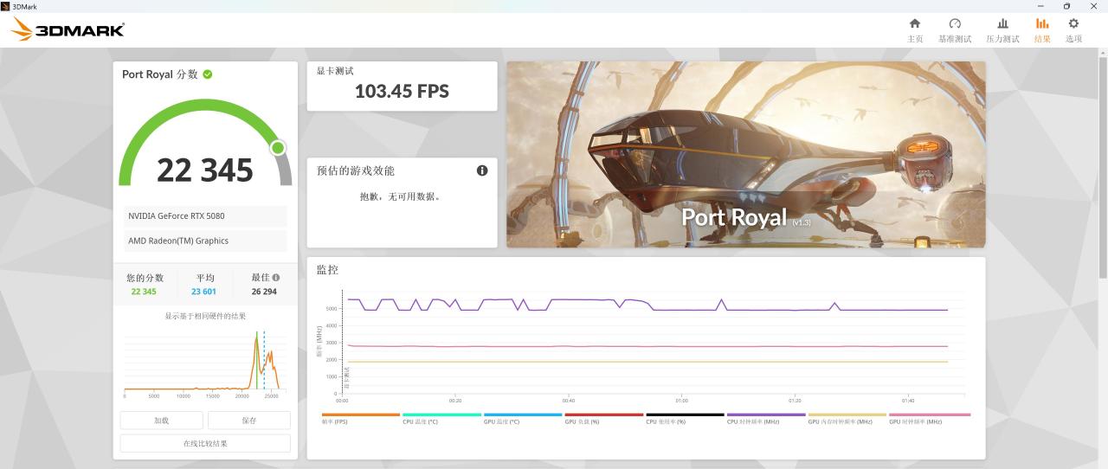This screenshot has width=1108, height=469.
Task: Click the score gauge indicator knob
Action: pos(278,148)
